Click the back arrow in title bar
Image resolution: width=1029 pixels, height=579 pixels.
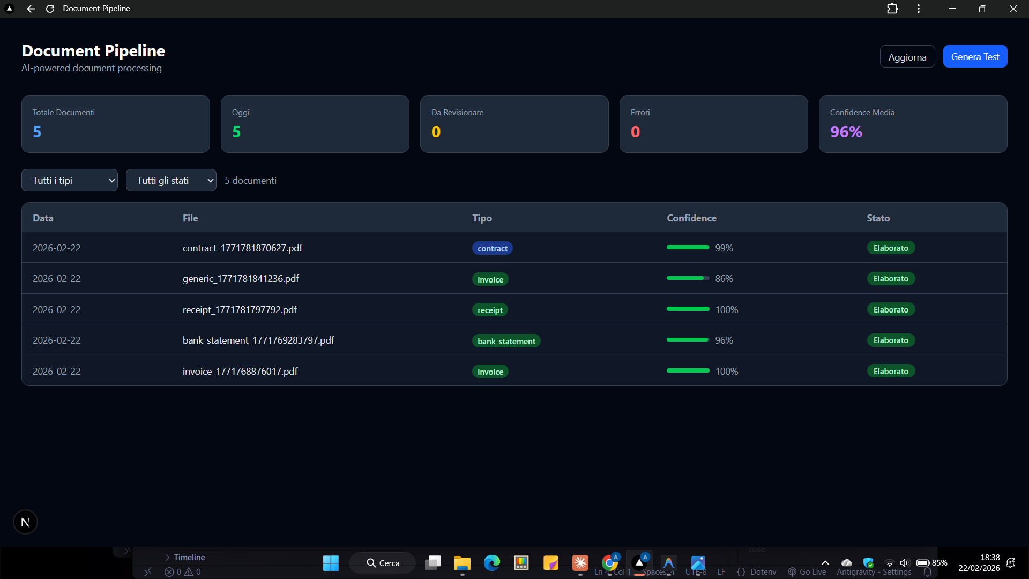(31, 9)
